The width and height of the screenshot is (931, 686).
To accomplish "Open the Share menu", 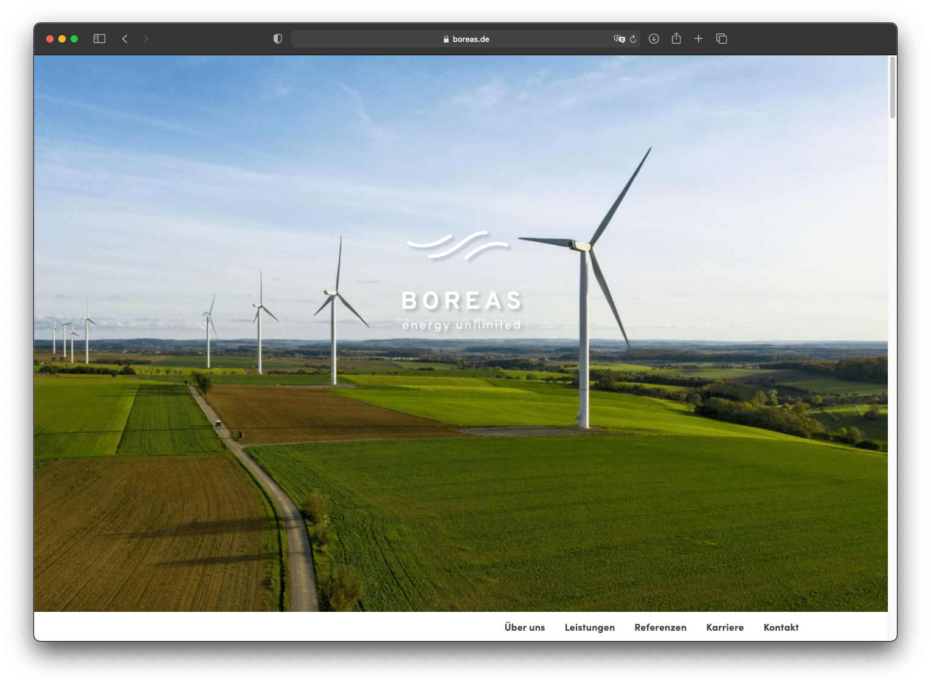I will point(676,38).
